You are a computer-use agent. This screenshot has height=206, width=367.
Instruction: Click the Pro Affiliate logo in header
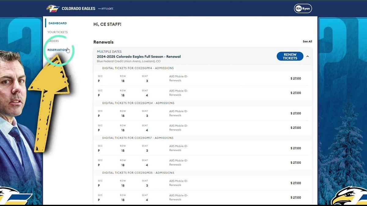106,9
